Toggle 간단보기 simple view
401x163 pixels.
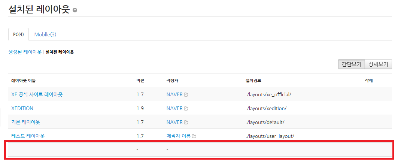coord(351,64)
